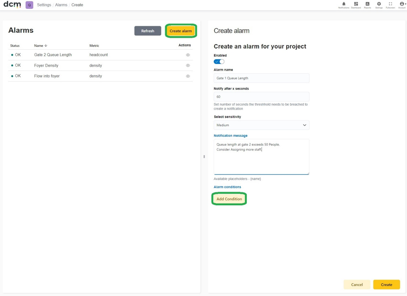Click the Settings gear icon

tap(379, 4)
